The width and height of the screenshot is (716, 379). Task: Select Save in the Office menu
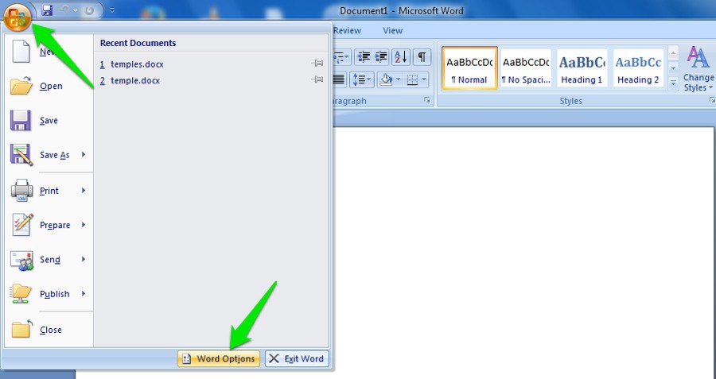pyautogui.click(x=49, y=121)
